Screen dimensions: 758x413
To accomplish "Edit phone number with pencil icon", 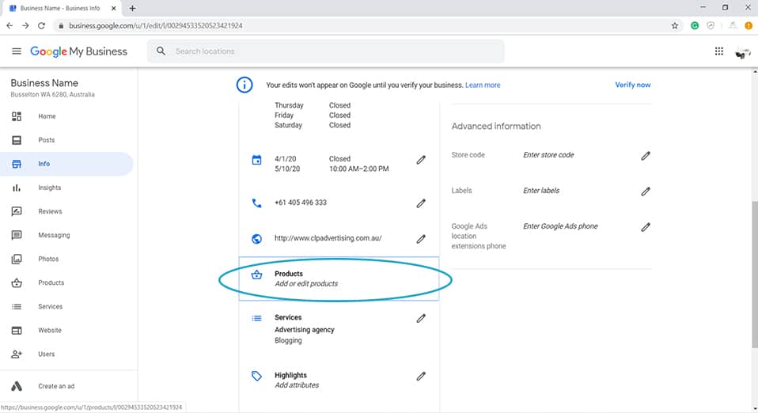I will (x=421, y=203).
